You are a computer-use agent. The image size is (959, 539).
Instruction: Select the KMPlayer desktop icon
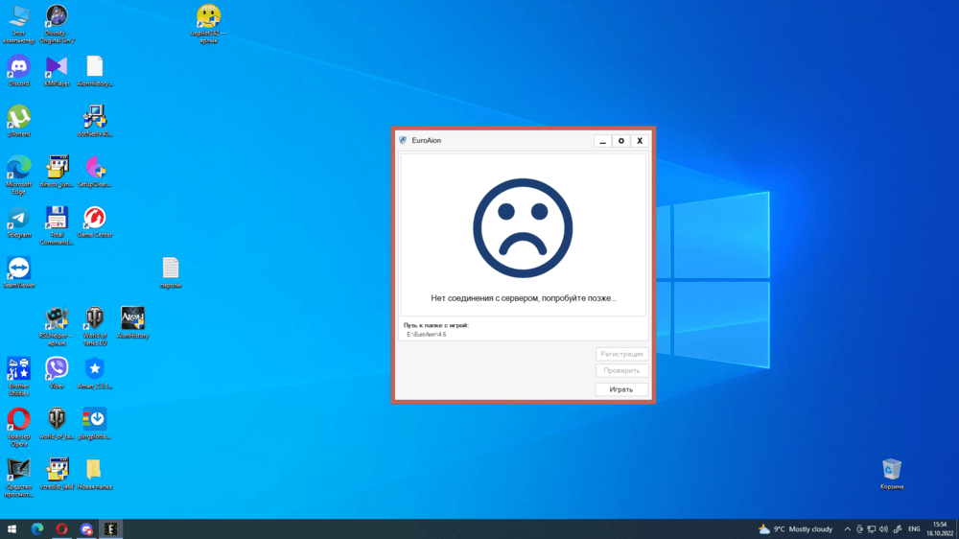coord(57,67)
